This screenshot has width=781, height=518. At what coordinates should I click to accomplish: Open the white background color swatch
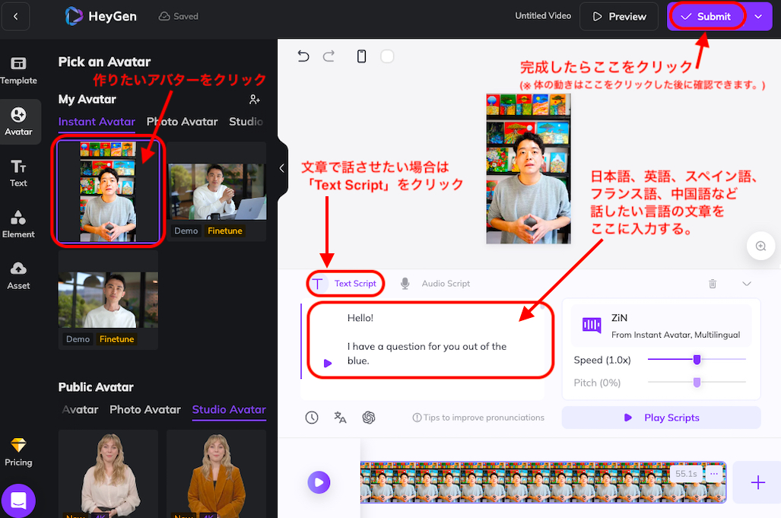(387, 56)
